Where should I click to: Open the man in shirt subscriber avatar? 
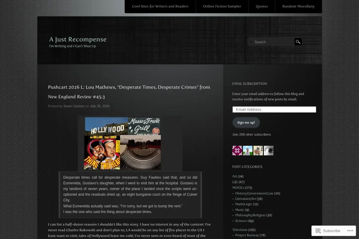(x=248, y=151)
